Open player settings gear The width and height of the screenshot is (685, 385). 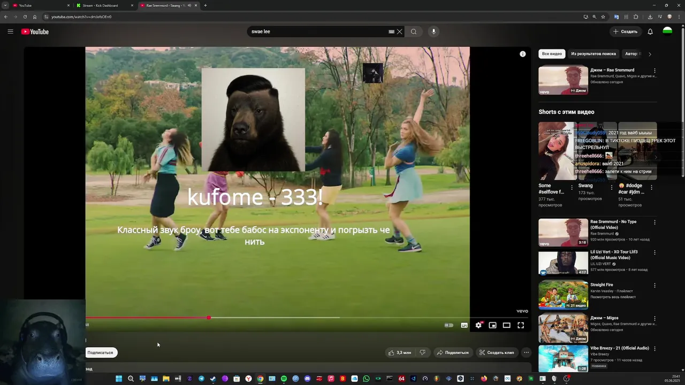(x=478, y=325)
